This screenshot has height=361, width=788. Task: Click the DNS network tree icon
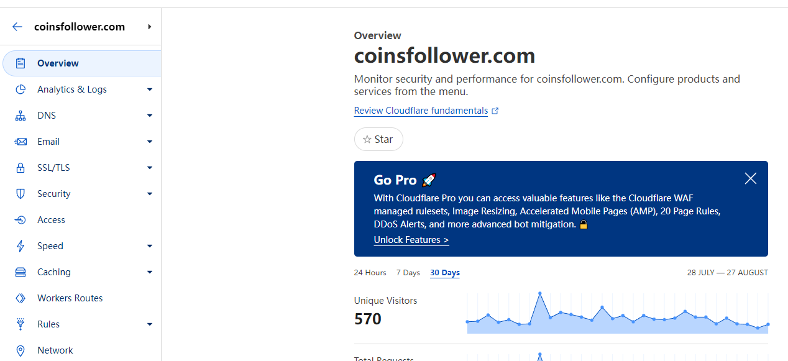tap(21, 116)
